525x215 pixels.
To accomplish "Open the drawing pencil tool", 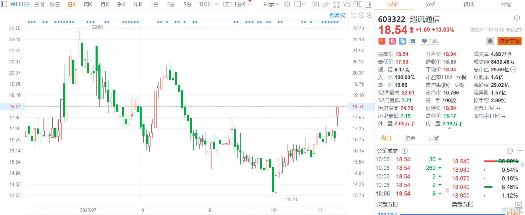I will click(x=326, y=4).
